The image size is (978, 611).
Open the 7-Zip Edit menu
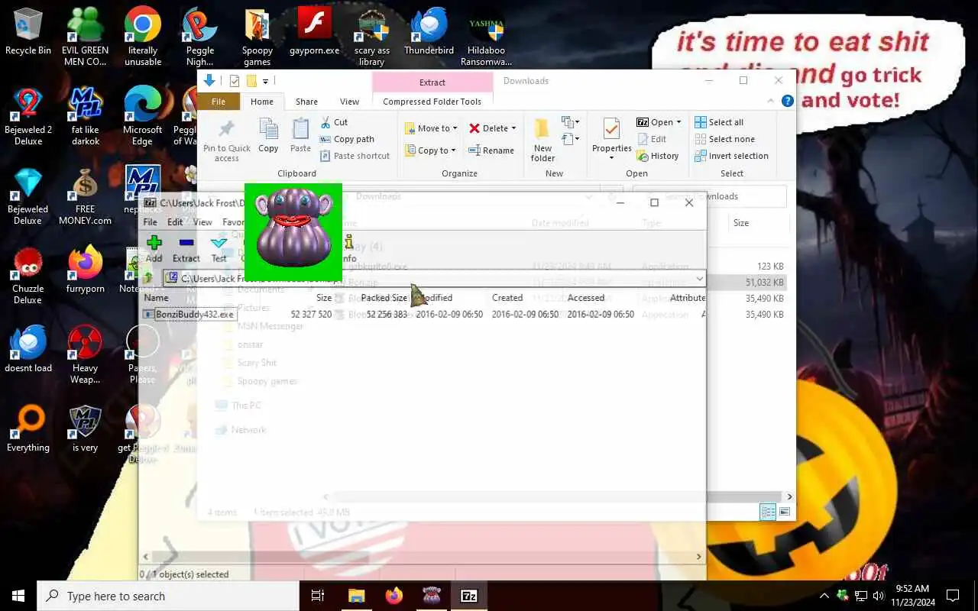[x=175, y=222]
